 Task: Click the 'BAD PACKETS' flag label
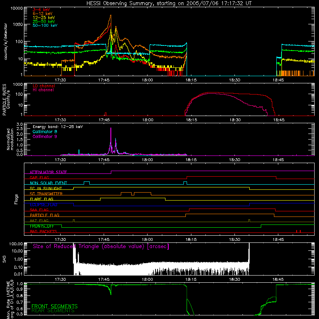[x=43, y=231]
